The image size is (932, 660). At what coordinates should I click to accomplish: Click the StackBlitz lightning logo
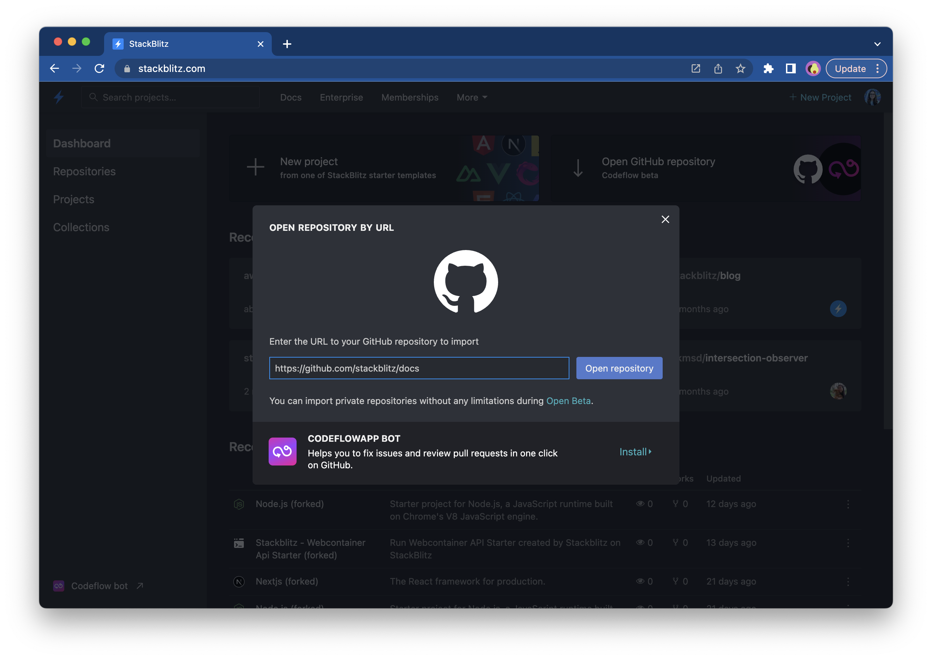(59, 97)
